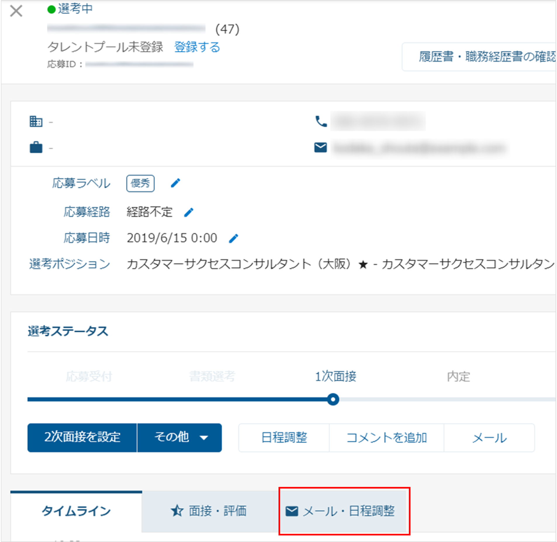Image resolution: width=557 pixels, height=542 pixels.
Task: Edit the 応募日時 date with pencil icon
Action: tap(233, 239)
